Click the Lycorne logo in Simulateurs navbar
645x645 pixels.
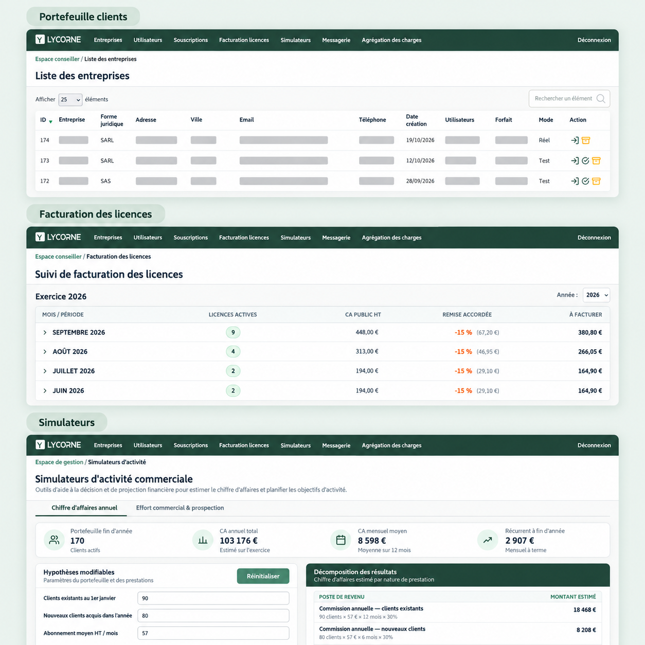pyautogui.click(x=58, y=445)
